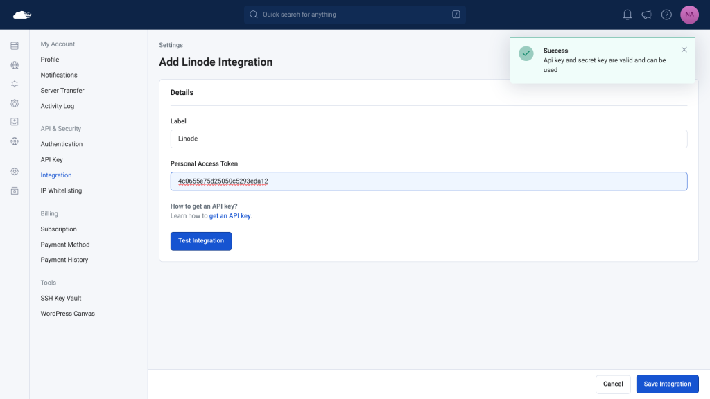Click the 'Add Linode Integration' heading

click(216, 62)
